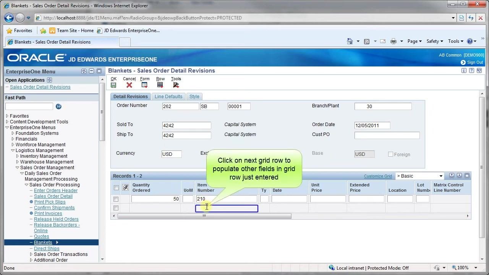Open the grid row format icon in header

[125, 188]
